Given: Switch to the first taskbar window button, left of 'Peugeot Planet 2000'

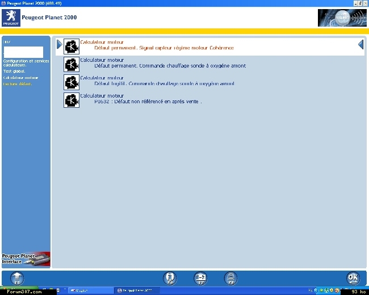Looking at the screenshot, I should (x=91, y=291).
